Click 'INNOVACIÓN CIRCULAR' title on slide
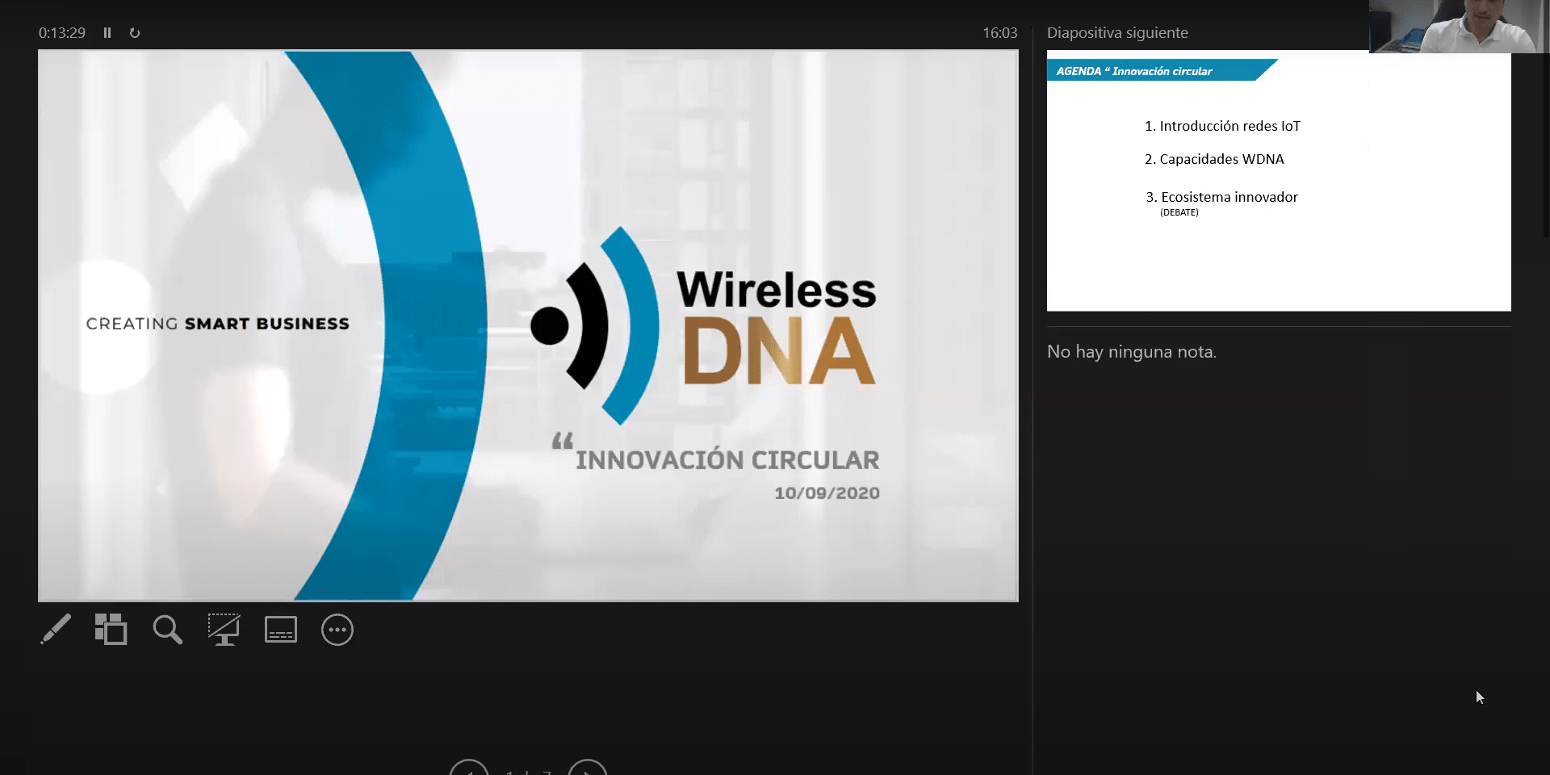 tap(727, 460)
